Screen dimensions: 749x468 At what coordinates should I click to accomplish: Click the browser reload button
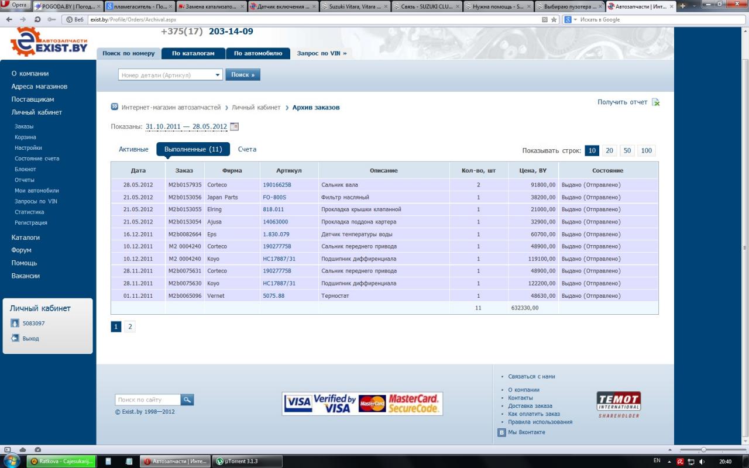[37, 19]
